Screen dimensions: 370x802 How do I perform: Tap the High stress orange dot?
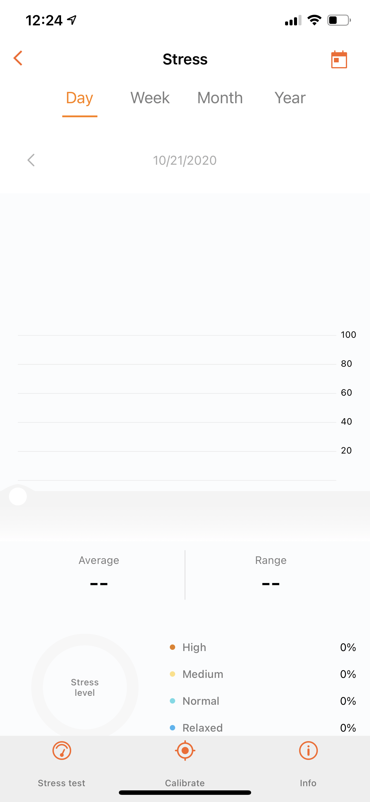[172, 647]
